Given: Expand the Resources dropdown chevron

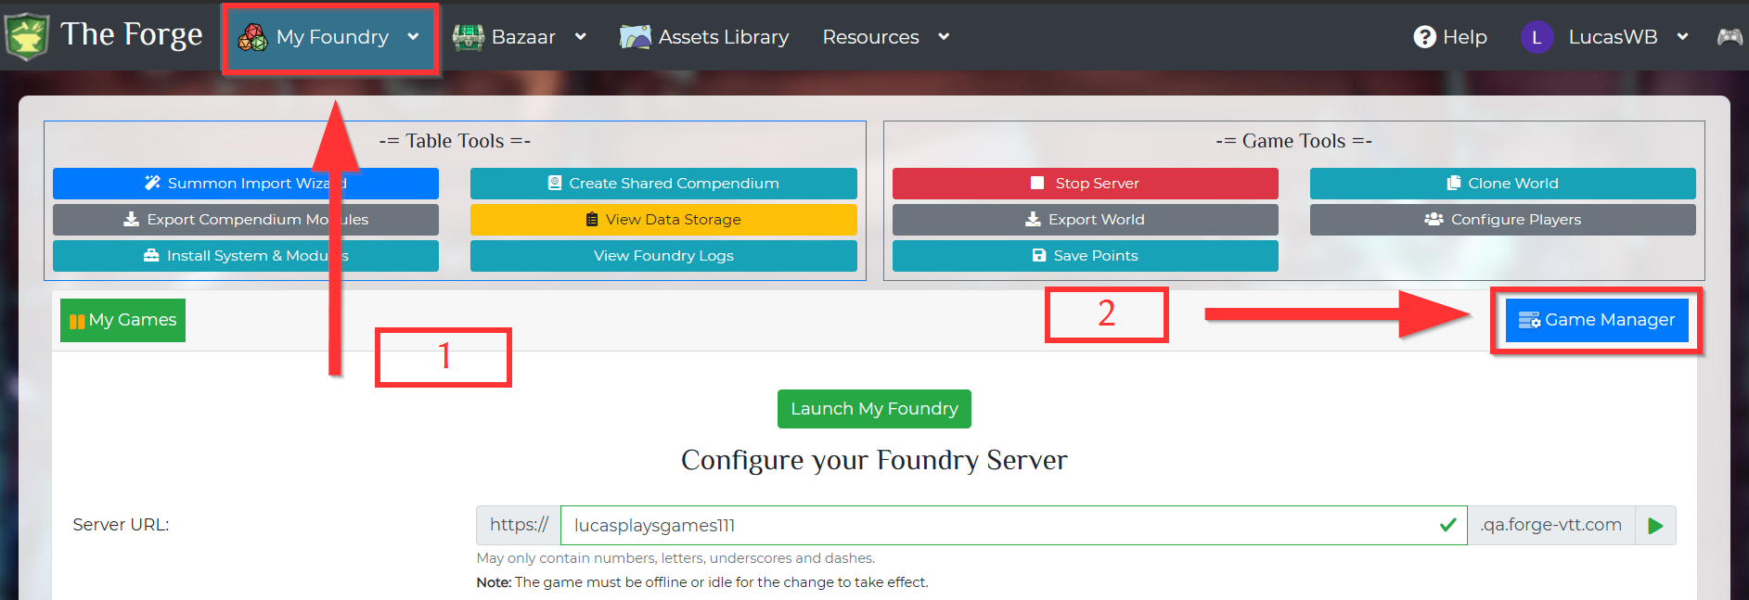Looking at the screenshot, I should [x=944, y=37].
